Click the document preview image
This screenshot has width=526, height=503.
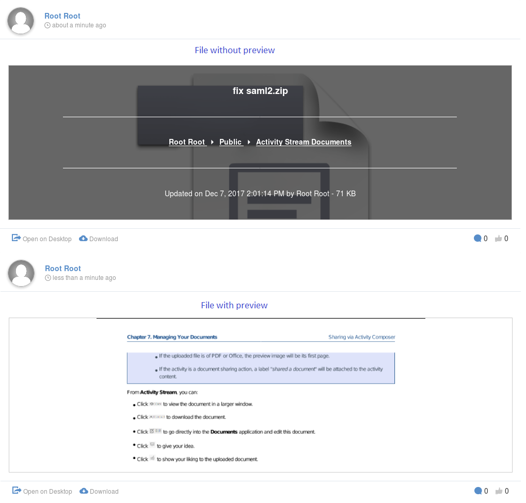click(261, 395)
